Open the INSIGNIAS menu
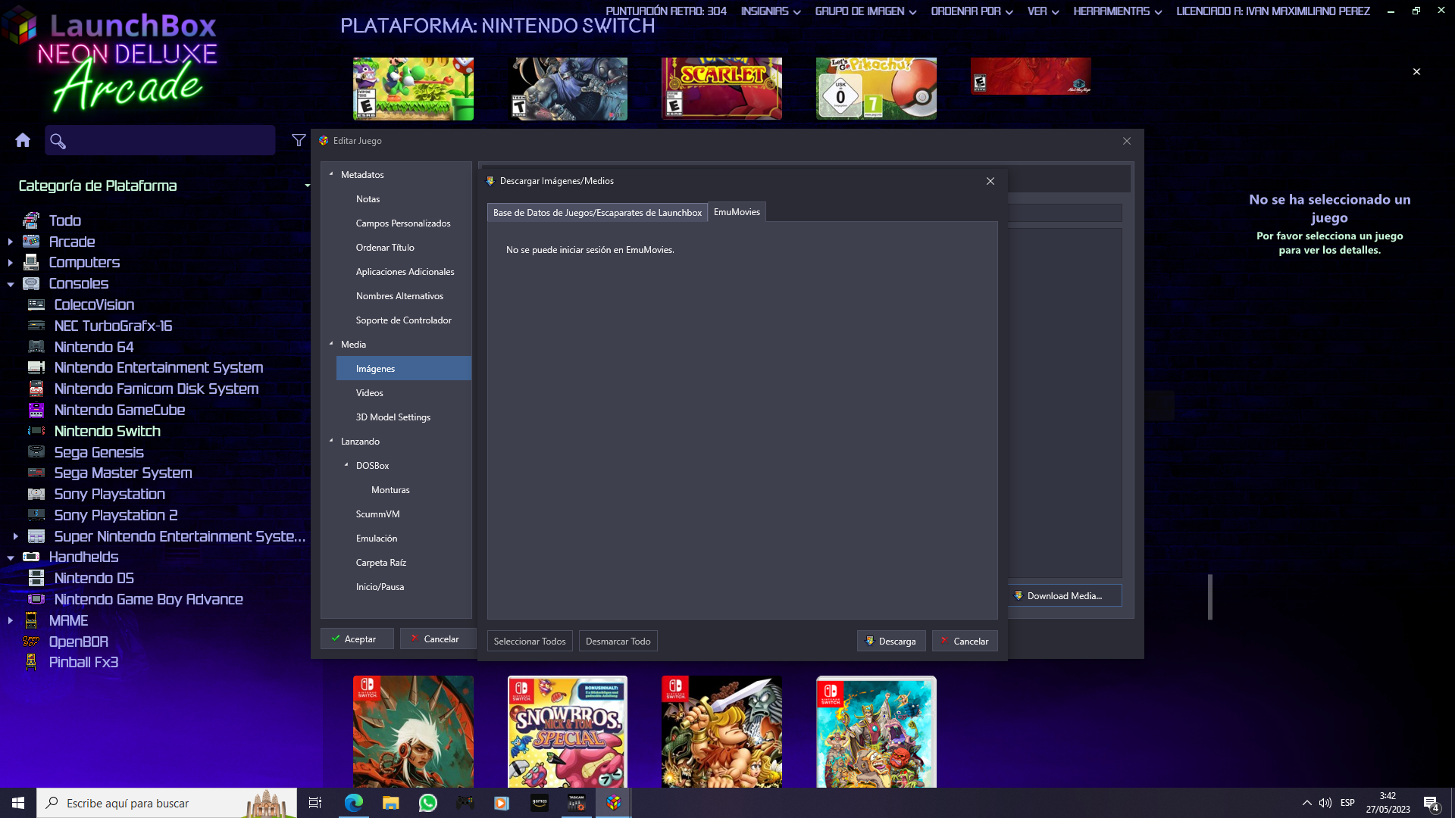 coord(770,11)
